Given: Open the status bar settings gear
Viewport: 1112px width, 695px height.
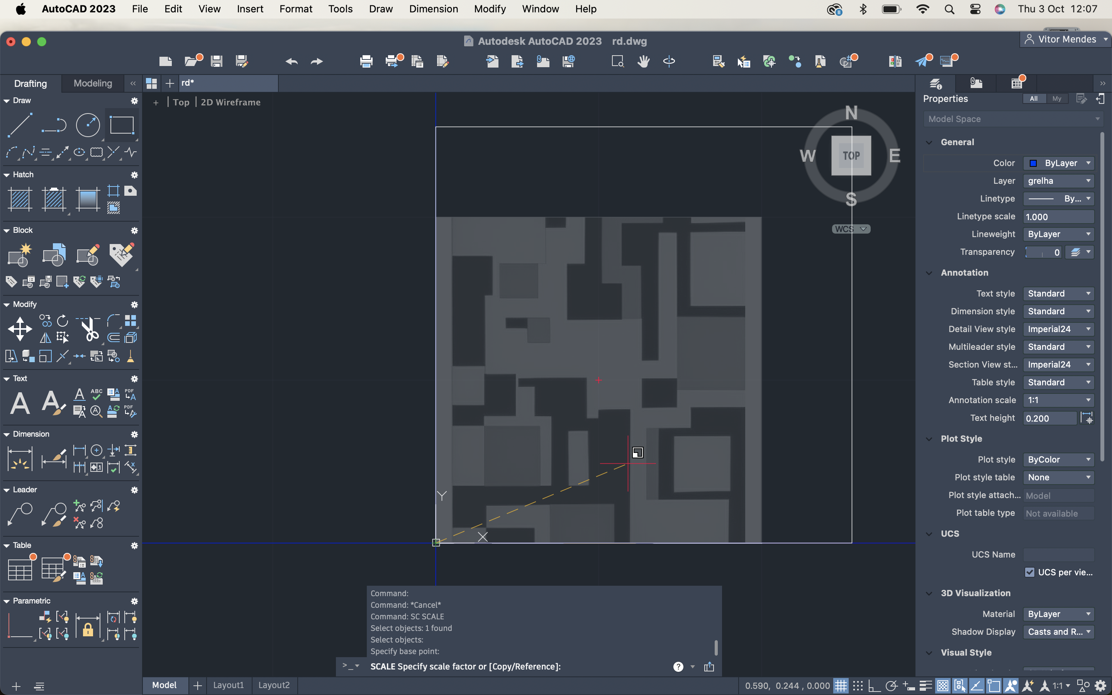Looking at the screenshot, I should point(1100,686).
